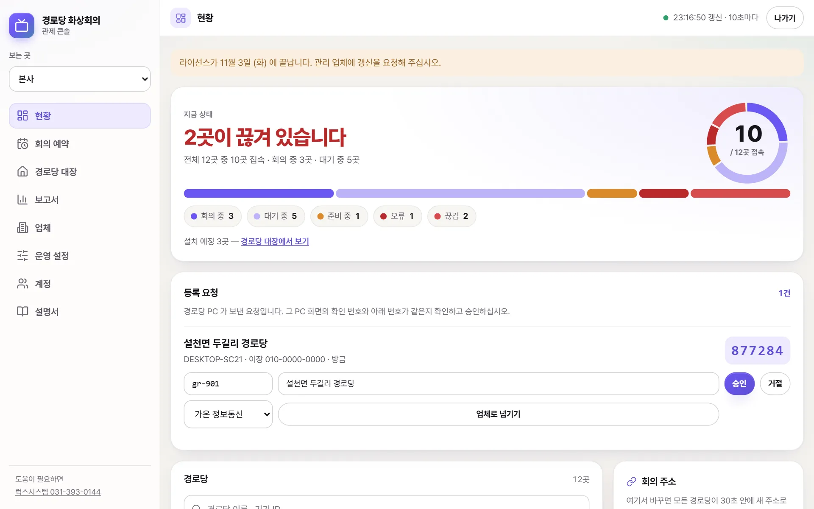The width and height of the screenshot is (814, 509).
Task: Click the dark purple 회의 중 bar segment
Action: tap(259, 193)
